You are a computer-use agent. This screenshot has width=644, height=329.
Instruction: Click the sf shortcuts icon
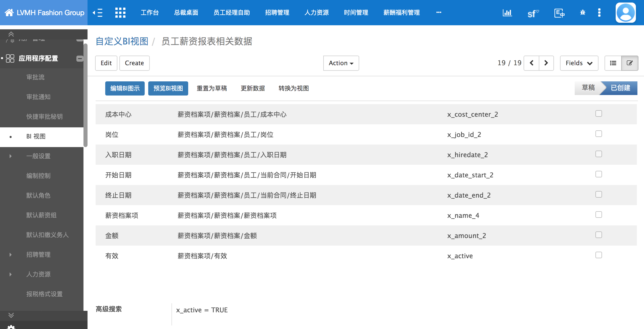[532, 13]
